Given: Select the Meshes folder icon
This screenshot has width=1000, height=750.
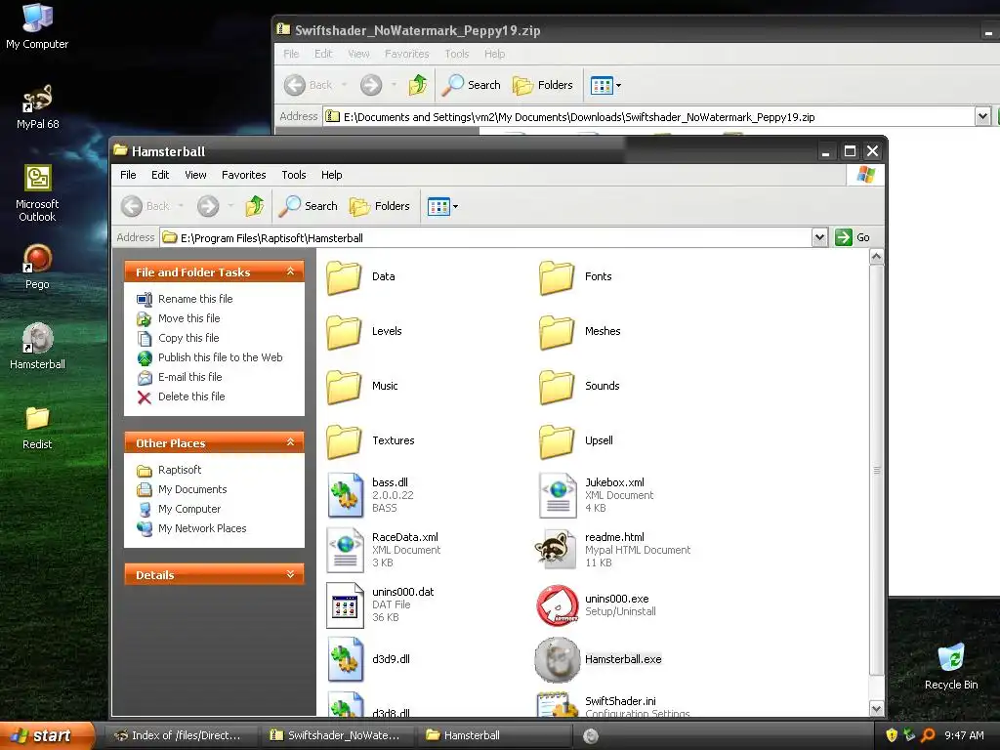Looking at the screenshot, I should pos(557,332).
